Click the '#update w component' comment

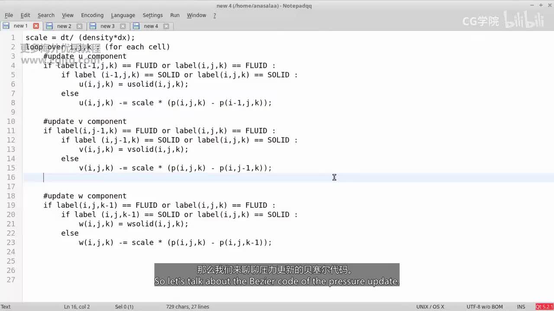(x=85, y=196)
